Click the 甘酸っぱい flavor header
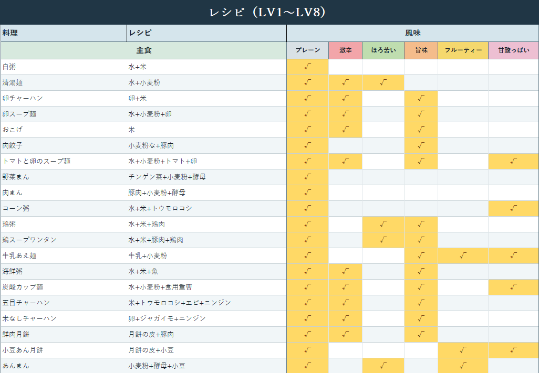 pyautogui.click(x=514, y=50)
